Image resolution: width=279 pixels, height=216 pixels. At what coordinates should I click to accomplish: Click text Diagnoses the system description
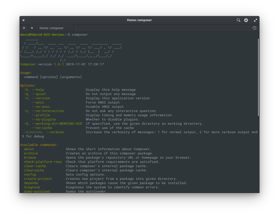[x=113, y=187]
